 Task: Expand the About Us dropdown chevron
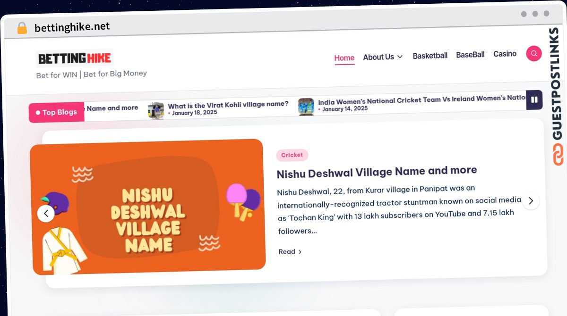click(400, 57)
